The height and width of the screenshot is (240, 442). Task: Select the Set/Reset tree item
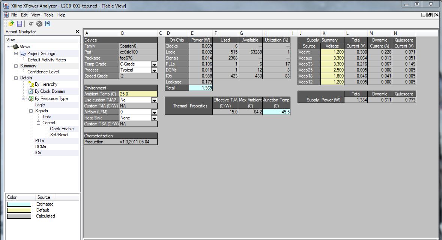click(x=59, y=135)
